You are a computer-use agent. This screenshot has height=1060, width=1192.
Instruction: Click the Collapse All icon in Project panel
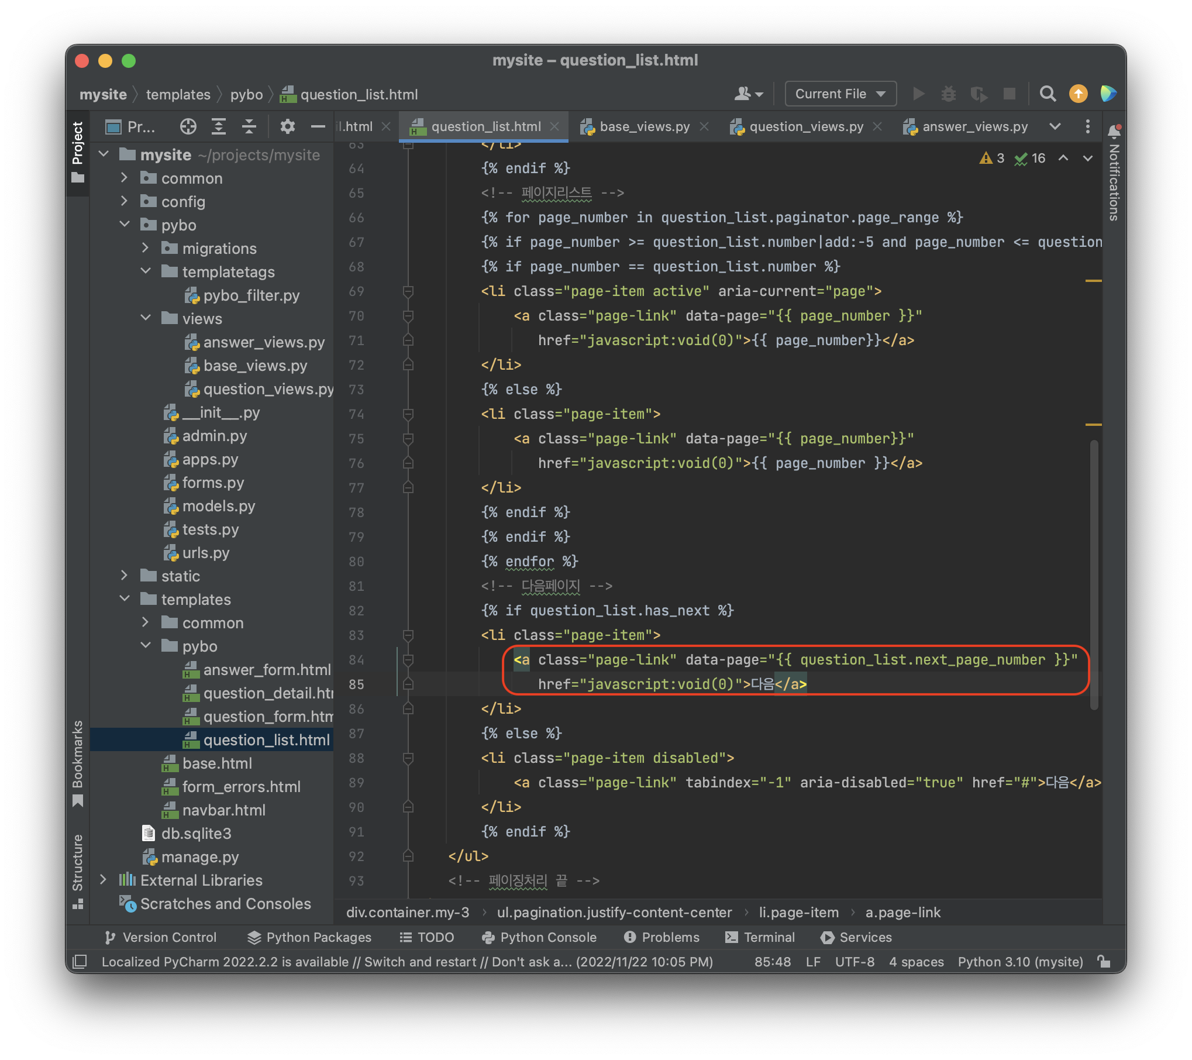[249, 126]
